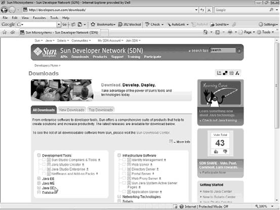Click the Feeds icon in the IE command bar
This screenshot has height=210, width=280.
[217, 32]
